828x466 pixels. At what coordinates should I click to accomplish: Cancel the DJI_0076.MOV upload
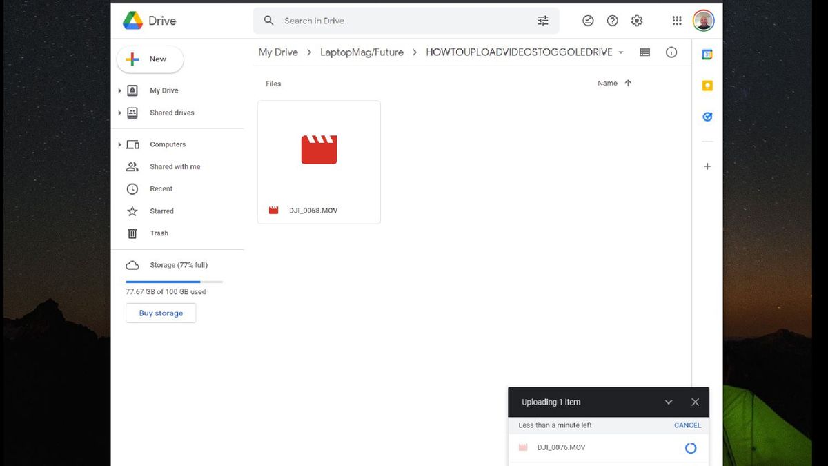click(687, 425)
